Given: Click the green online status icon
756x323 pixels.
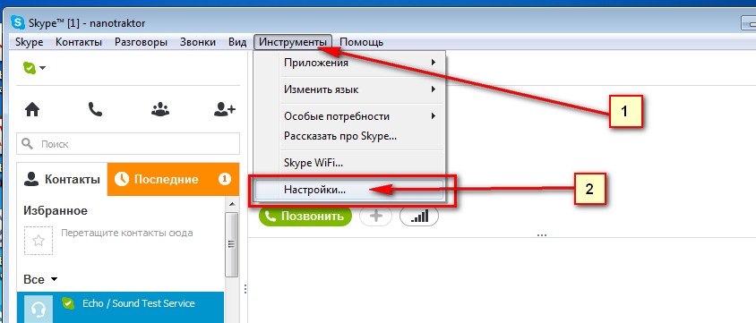Looking at the screenshot, I should point(29,68).
